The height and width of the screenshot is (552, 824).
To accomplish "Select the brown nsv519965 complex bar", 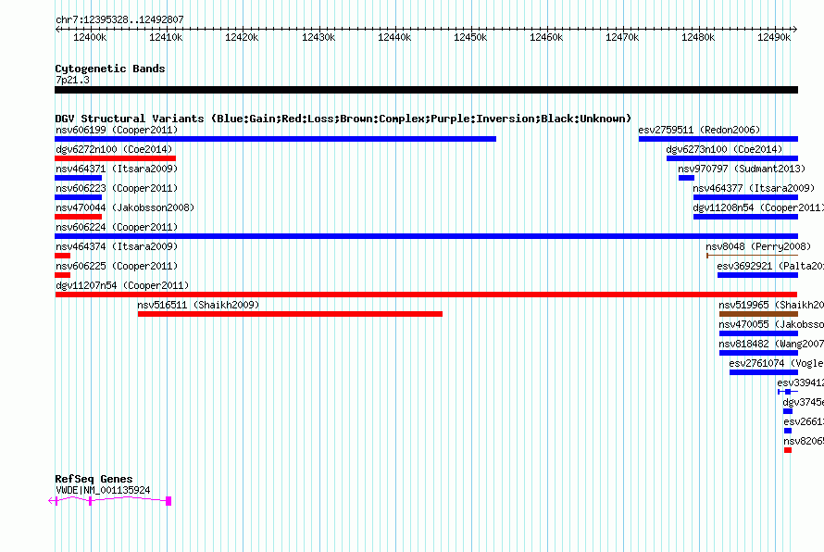I will (758, 314).
